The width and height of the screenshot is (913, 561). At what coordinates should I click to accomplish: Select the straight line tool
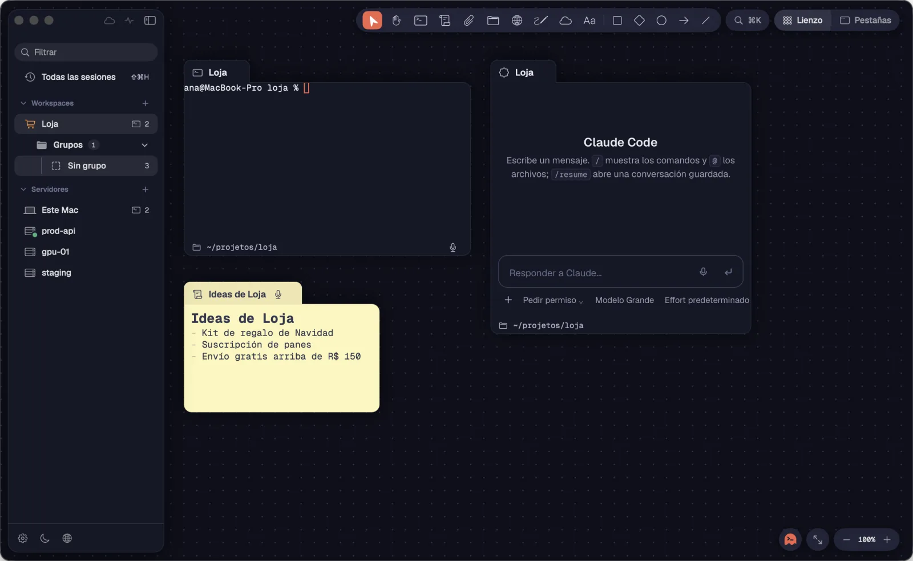click(x=706, y=21)
